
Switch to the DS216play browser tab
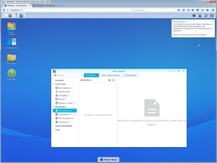pos(46,5)
